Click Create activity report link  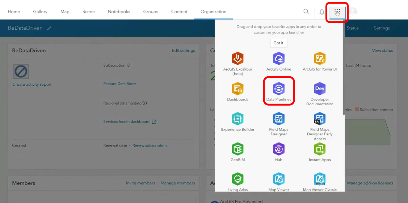tap(32, 84)
